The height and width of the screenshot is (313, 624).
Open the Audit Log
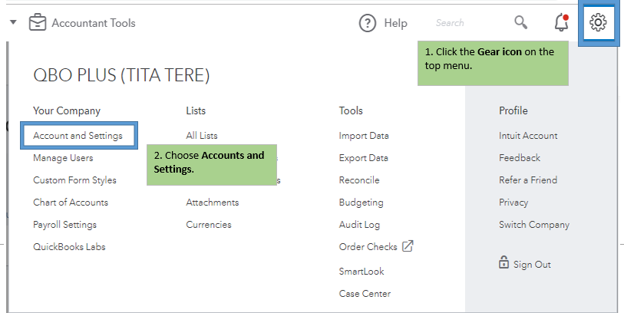[361, 225]
